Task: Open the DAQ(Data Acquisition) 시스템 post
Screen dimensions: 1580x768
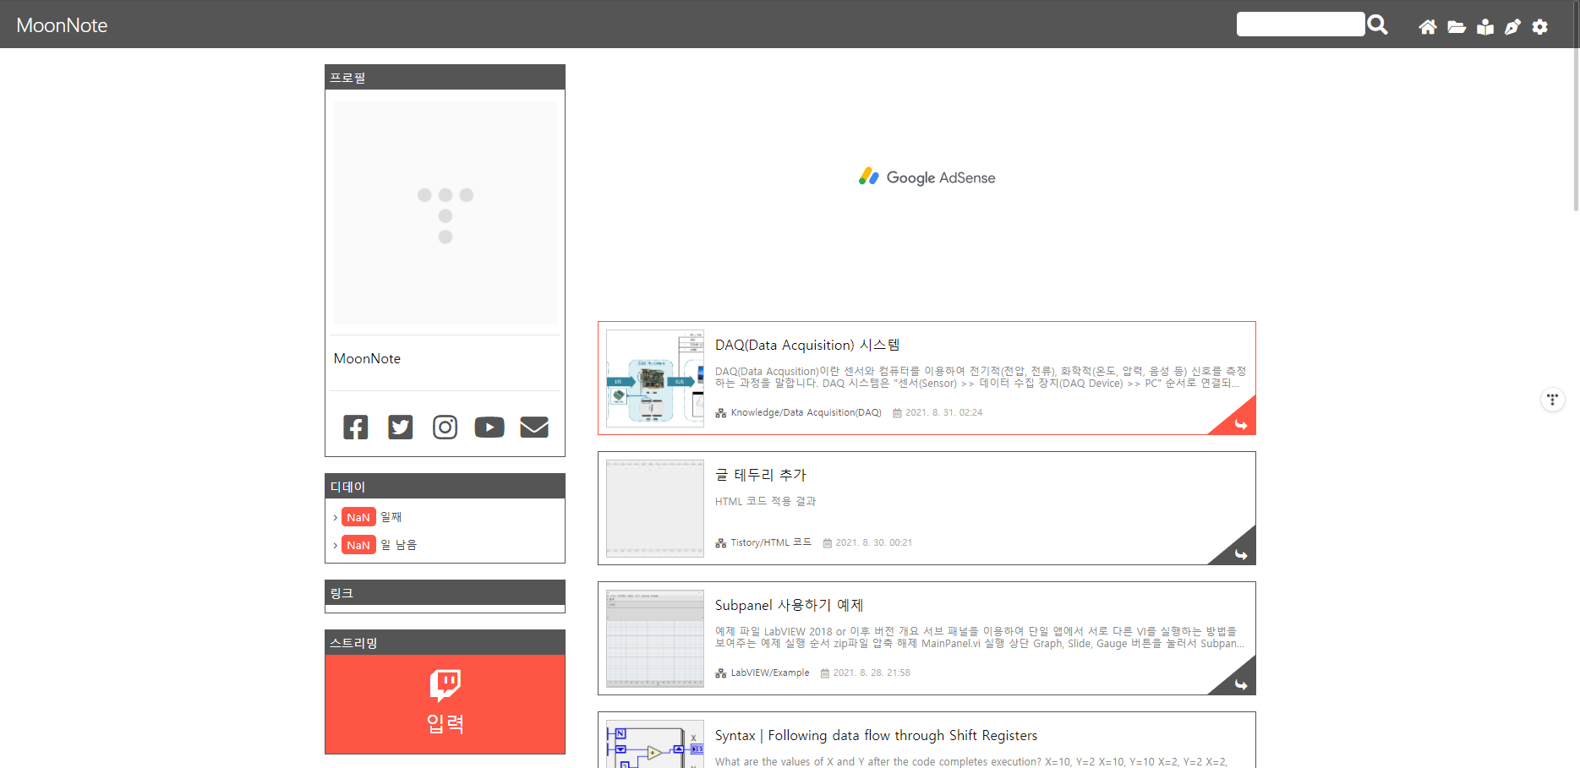Action: [807, 345]
